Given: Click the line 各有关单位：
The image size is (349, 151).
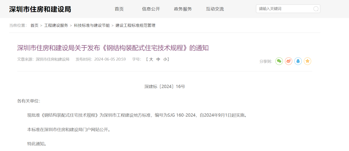Looking at the screenshot, I should pos(29,101).
